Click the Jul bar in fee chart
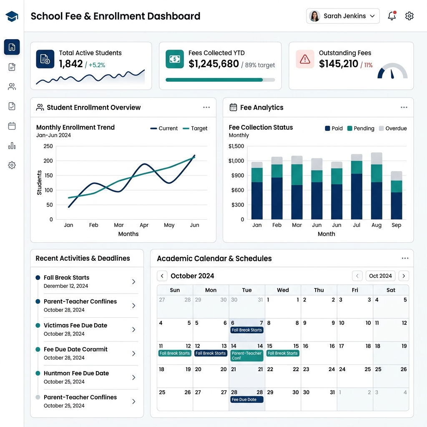 coord(357,186)
